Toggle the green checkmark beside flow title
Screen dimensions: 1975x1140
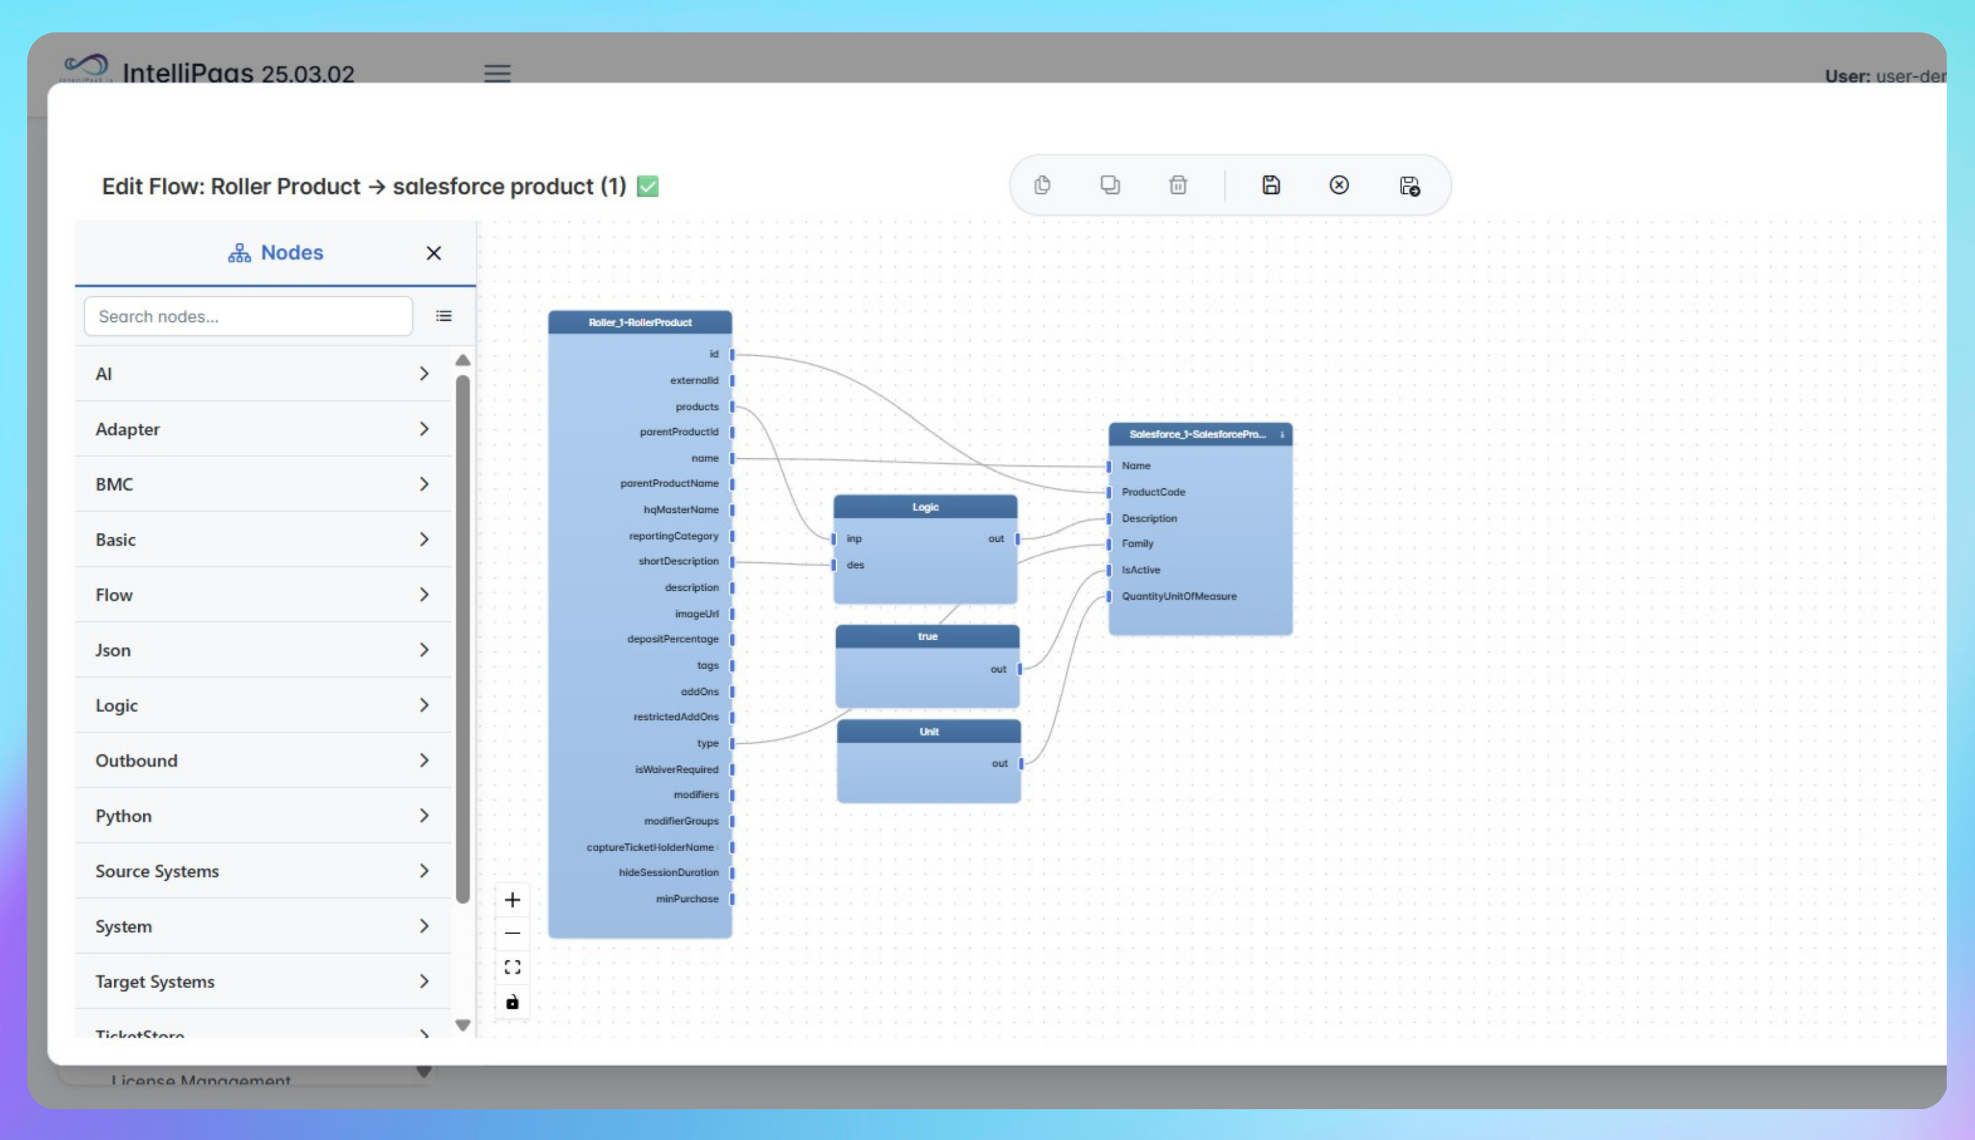point(648,186)
